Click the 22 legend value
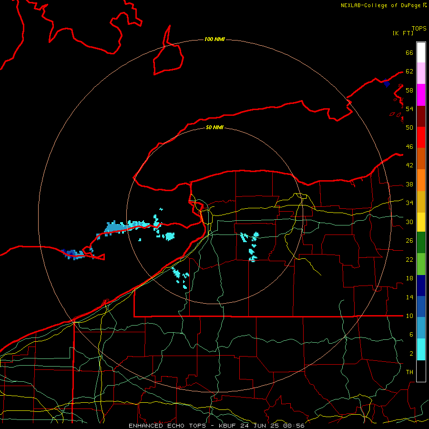Viewport: 429px width, 429px height. click(409, 259)
